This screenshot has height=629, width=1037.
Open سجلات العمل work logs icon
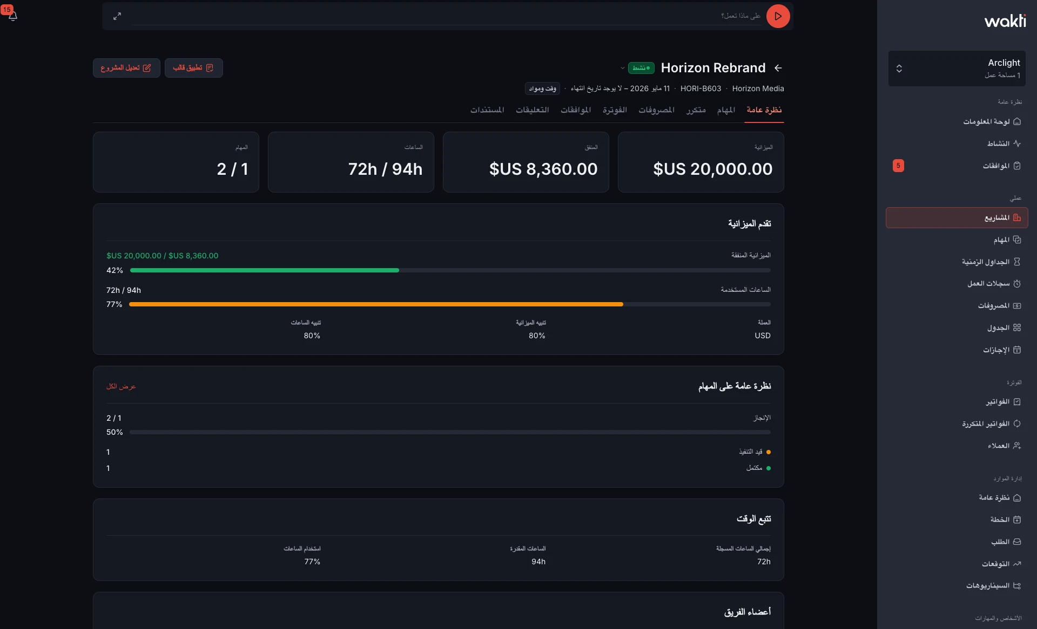(1017, 284)
